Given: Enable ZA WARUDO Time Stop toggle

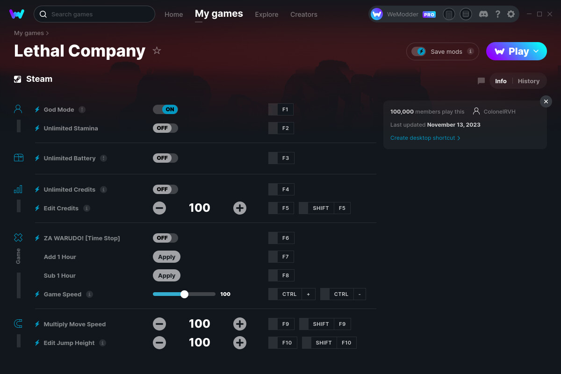Looking at the screenshot, I should (165, 238).
